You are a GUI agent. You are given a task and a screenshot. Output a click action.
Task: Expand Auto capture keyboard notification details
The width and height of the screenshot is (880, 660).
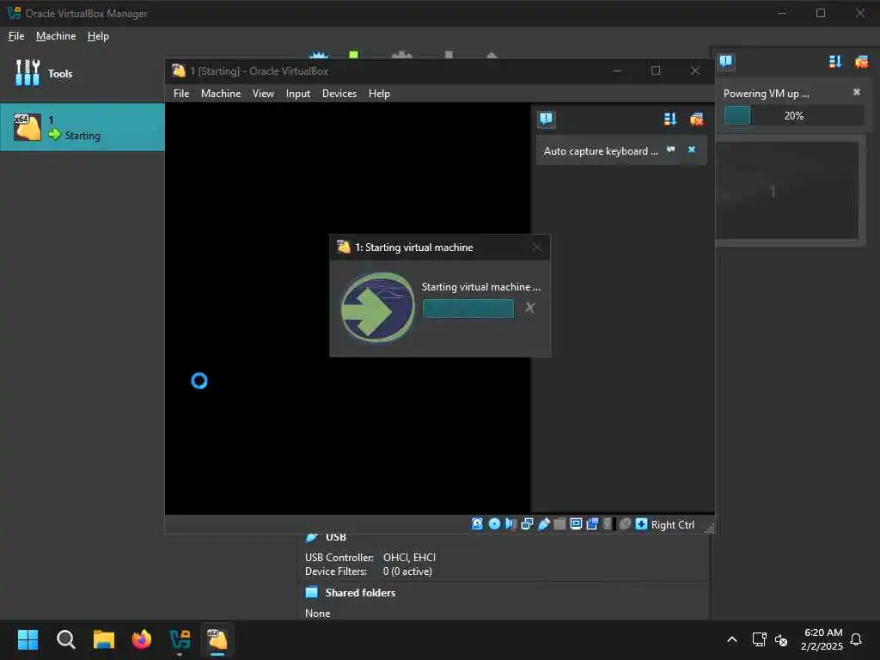coord(670,150)
